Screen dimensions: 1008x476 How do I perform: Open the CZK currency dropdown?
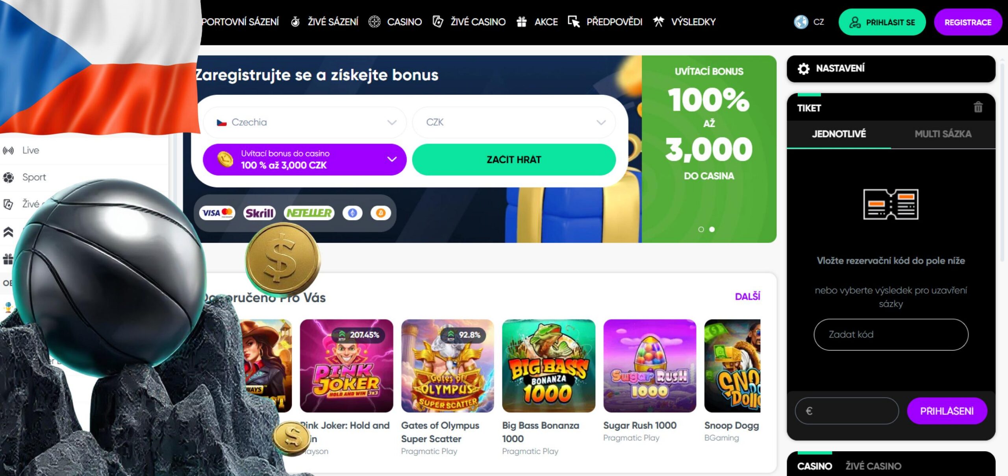click(514, 122)
